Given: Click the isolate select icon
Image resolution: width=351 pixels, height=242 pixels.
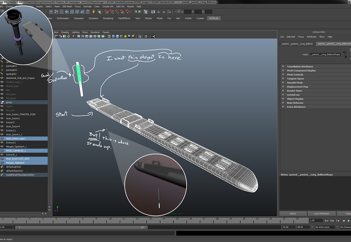Looking at the screenshot, I should (140, 36).
